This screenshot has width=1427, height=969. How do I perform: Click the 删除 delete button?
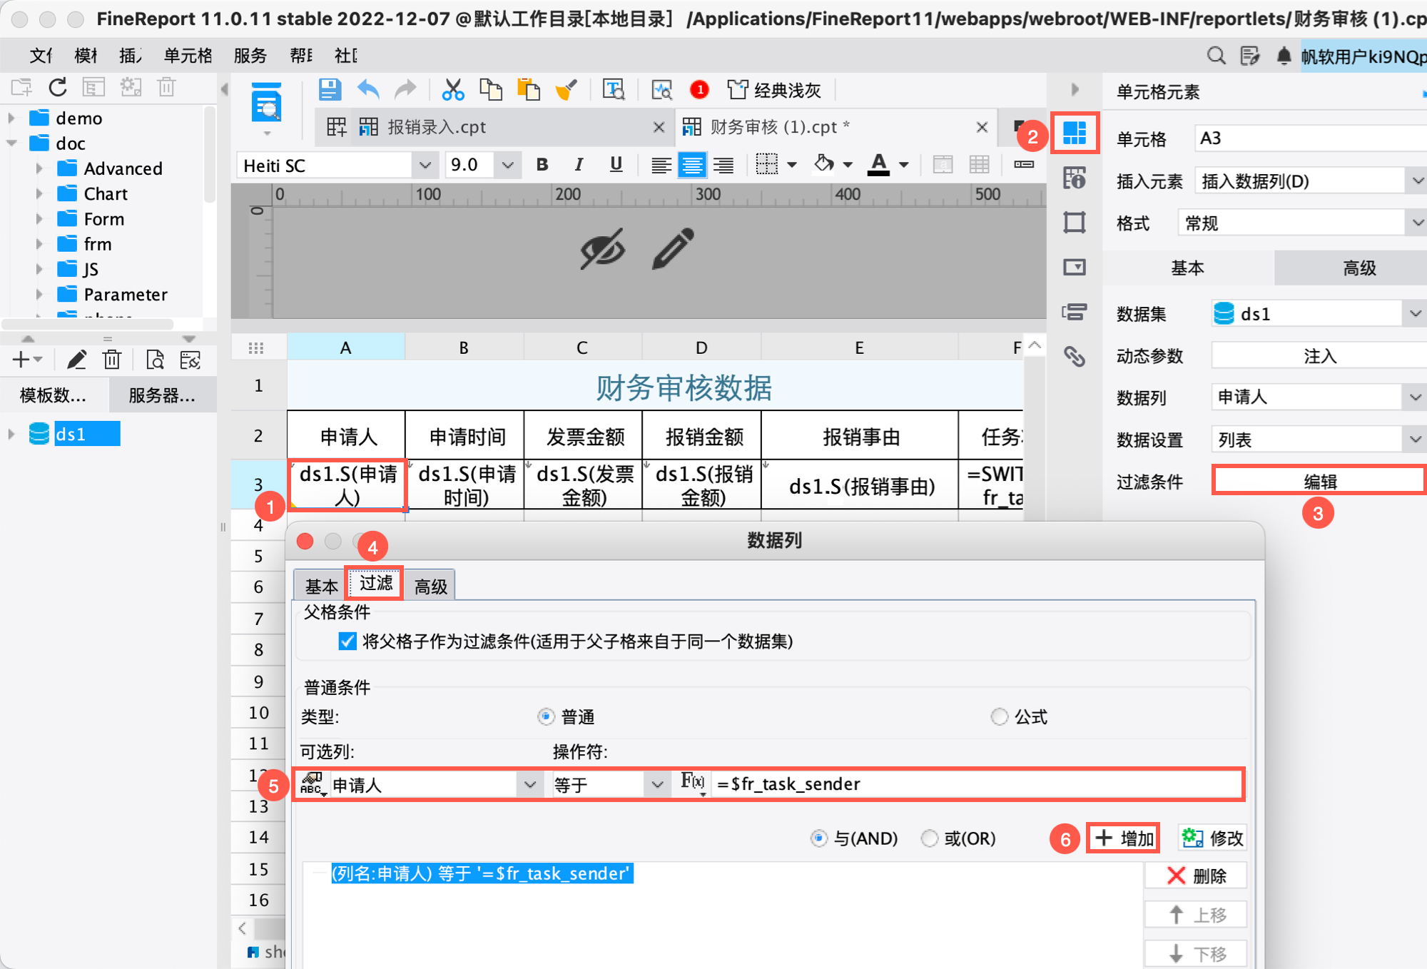(x=1197, y=876)
